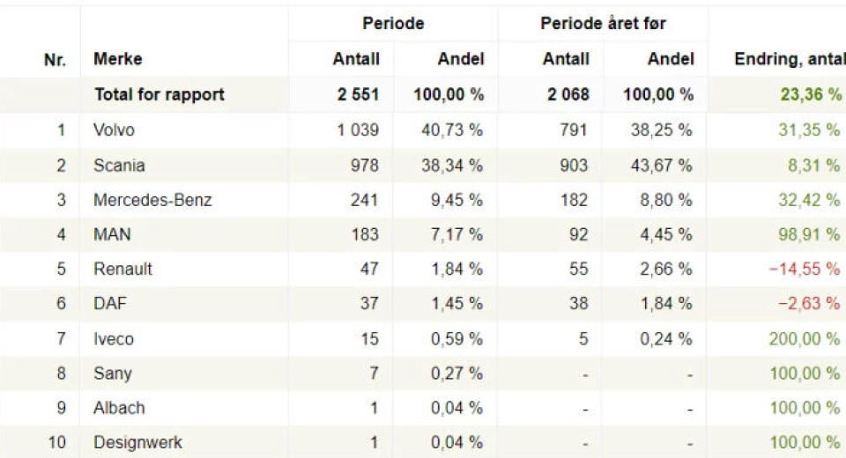Click the Nr. column header

56,59
